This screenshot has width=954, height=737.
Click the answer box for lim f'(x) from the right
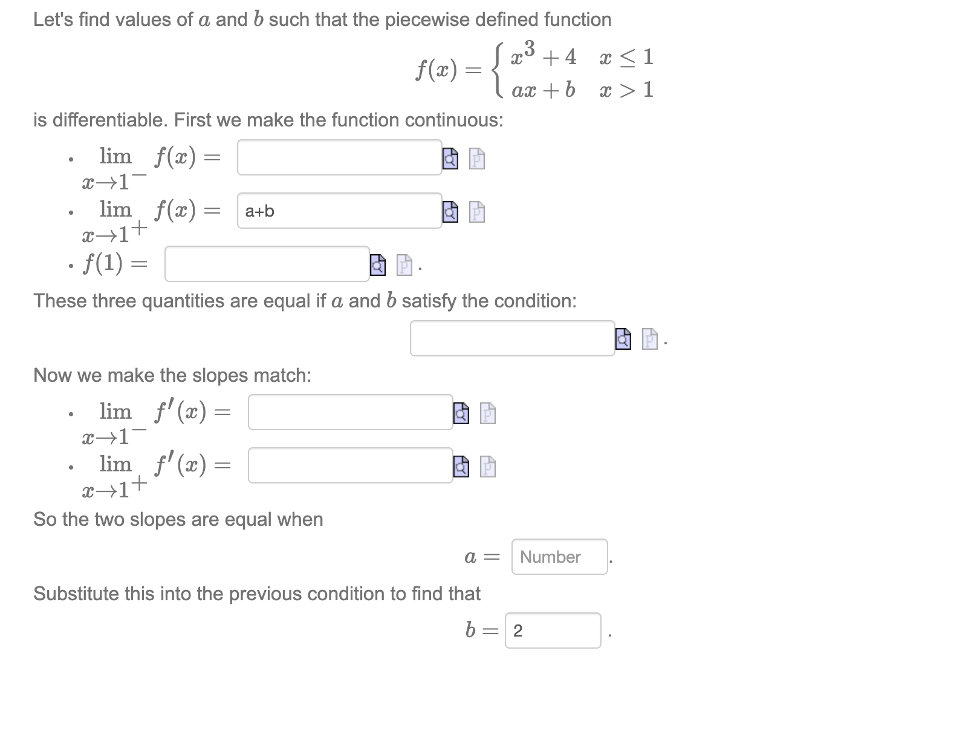[x=349, y=467]
